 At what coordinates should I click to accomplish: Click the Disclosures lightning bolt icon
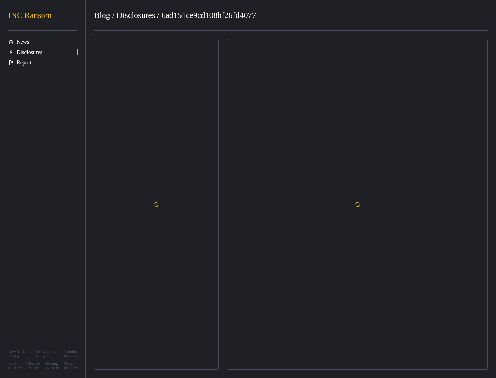pos(11,52)
